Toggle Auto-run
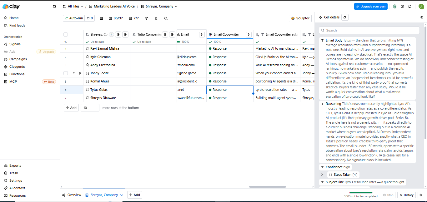Image resolution: width=427 pixels, height=202 pixels. 74,18
